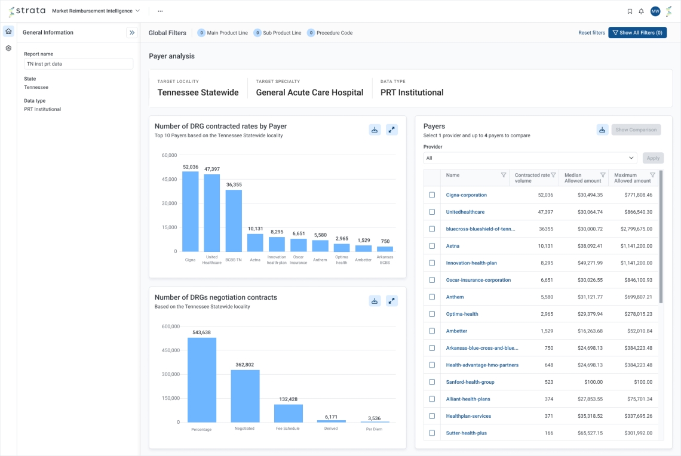Edit the Report name field
Image resolution: width=681 pixels, height=456 pixels.
[78, 63]
